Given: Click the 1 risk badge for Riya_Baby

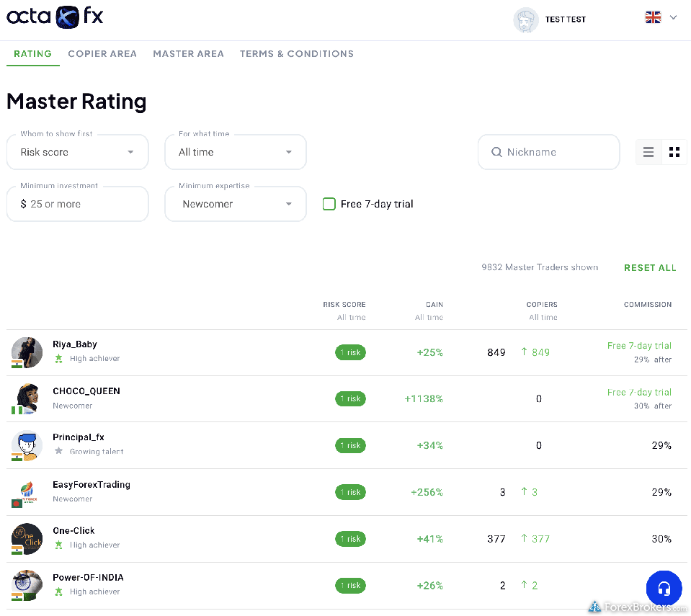Looking at the screenshot, I should (350, 352).
